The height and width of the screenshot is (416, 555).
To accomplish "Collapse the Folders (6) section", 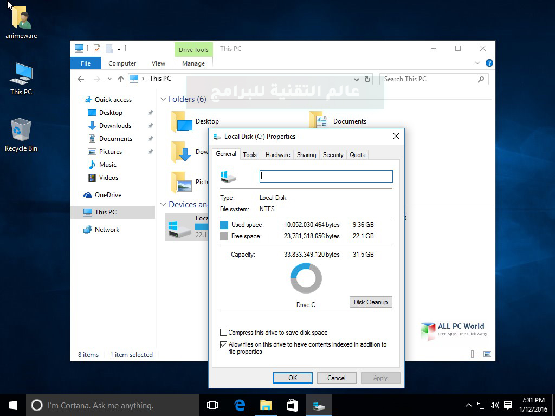I will click(163, 99).
